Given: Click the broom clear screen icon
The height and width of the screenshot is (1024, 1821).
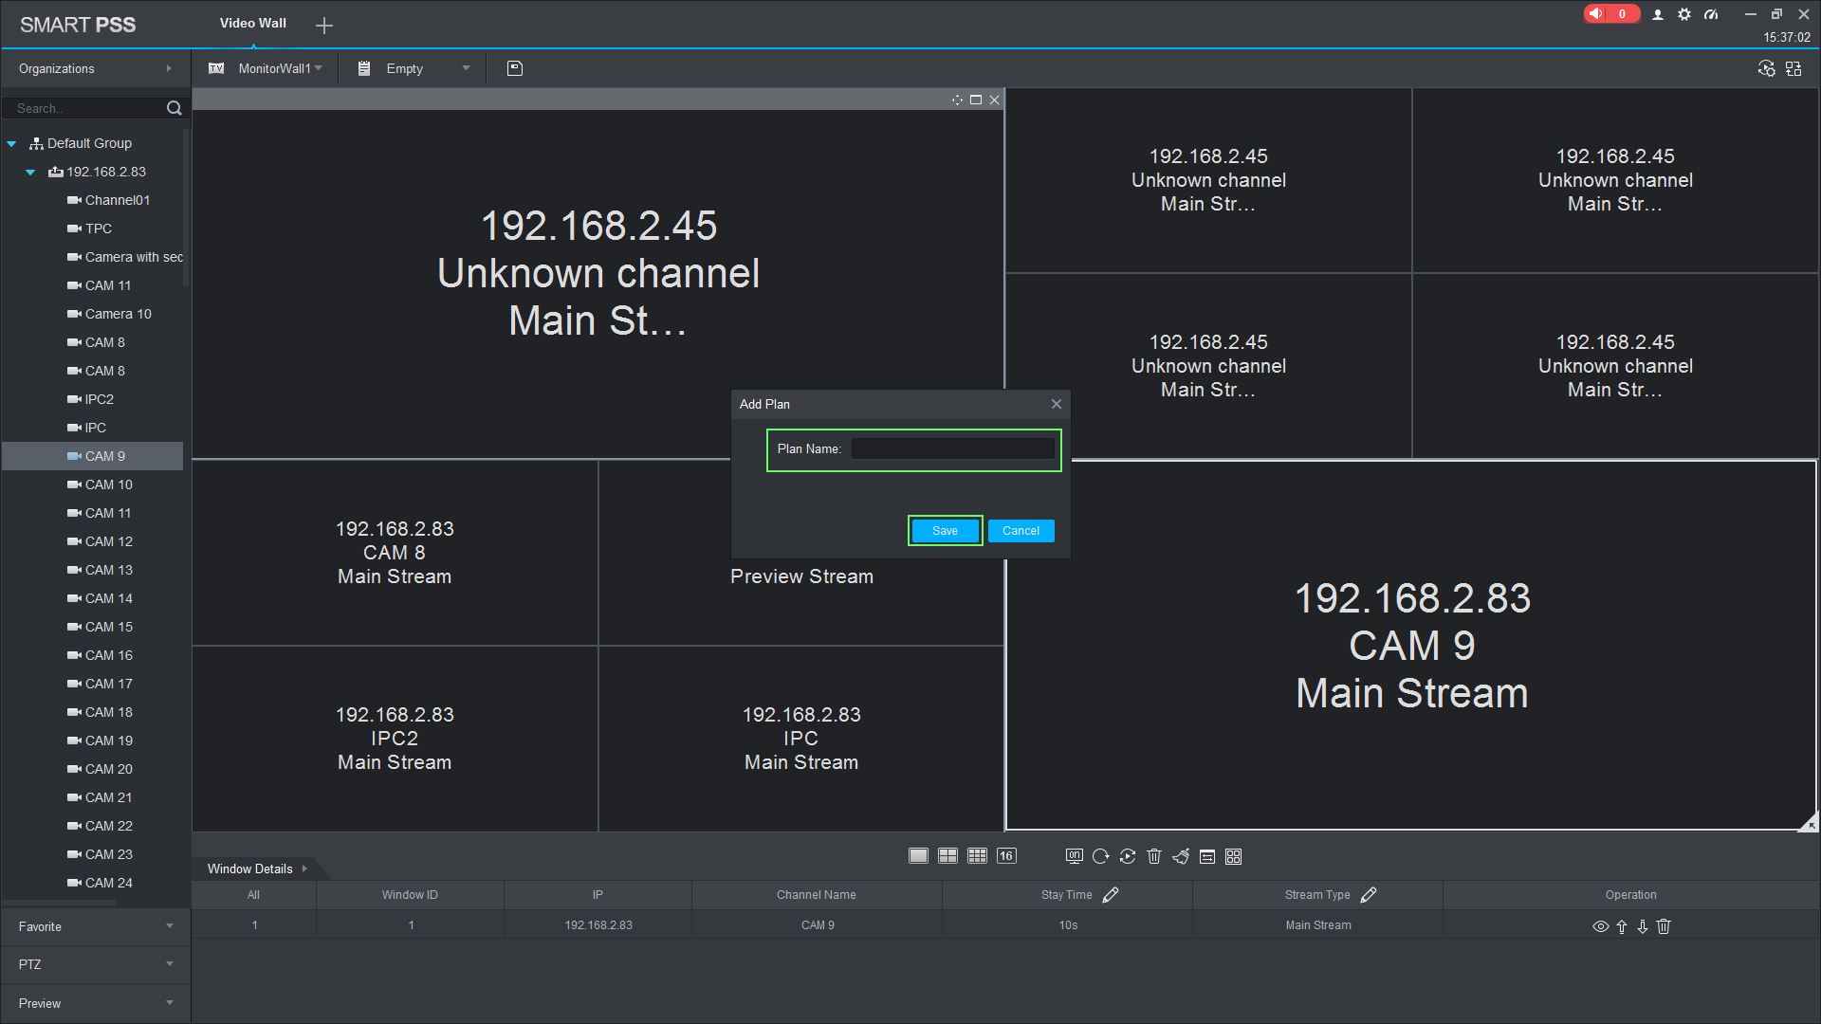Looking at the screenshot, I should [1181, 857].
